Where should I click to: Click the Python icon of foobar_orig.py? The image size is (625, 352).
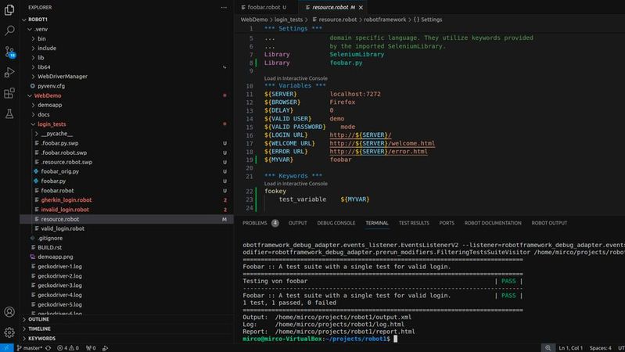coord(36,171)
